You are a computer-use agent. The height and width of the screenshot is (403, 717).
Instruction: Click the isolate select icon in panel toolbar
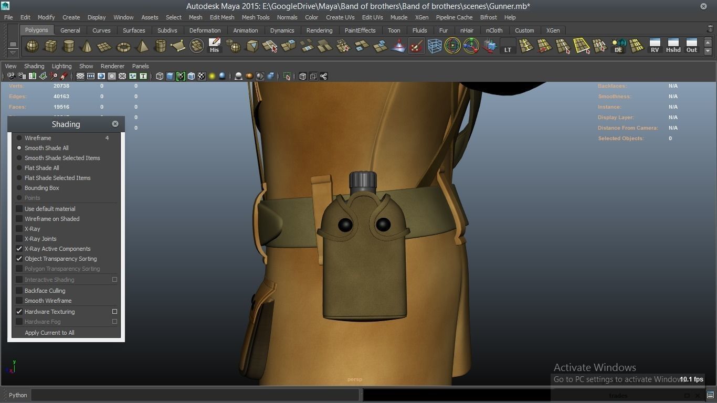(287, 76)
